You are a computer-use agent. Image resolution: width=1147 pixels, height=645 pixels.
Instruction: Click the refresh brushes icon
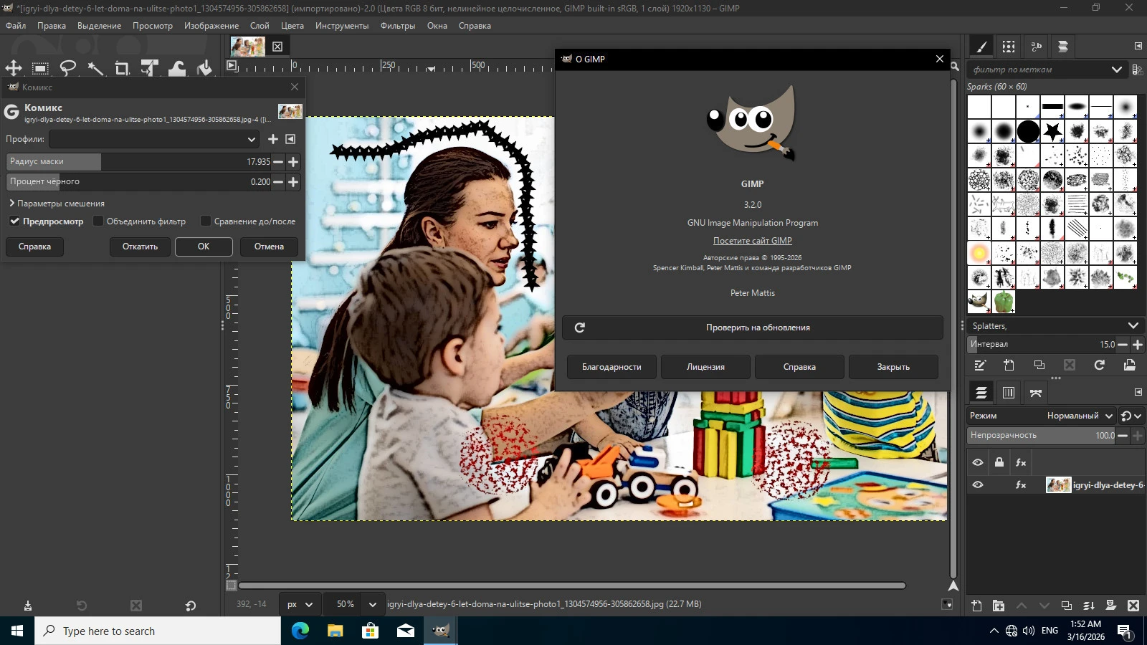pos(1099,365)
